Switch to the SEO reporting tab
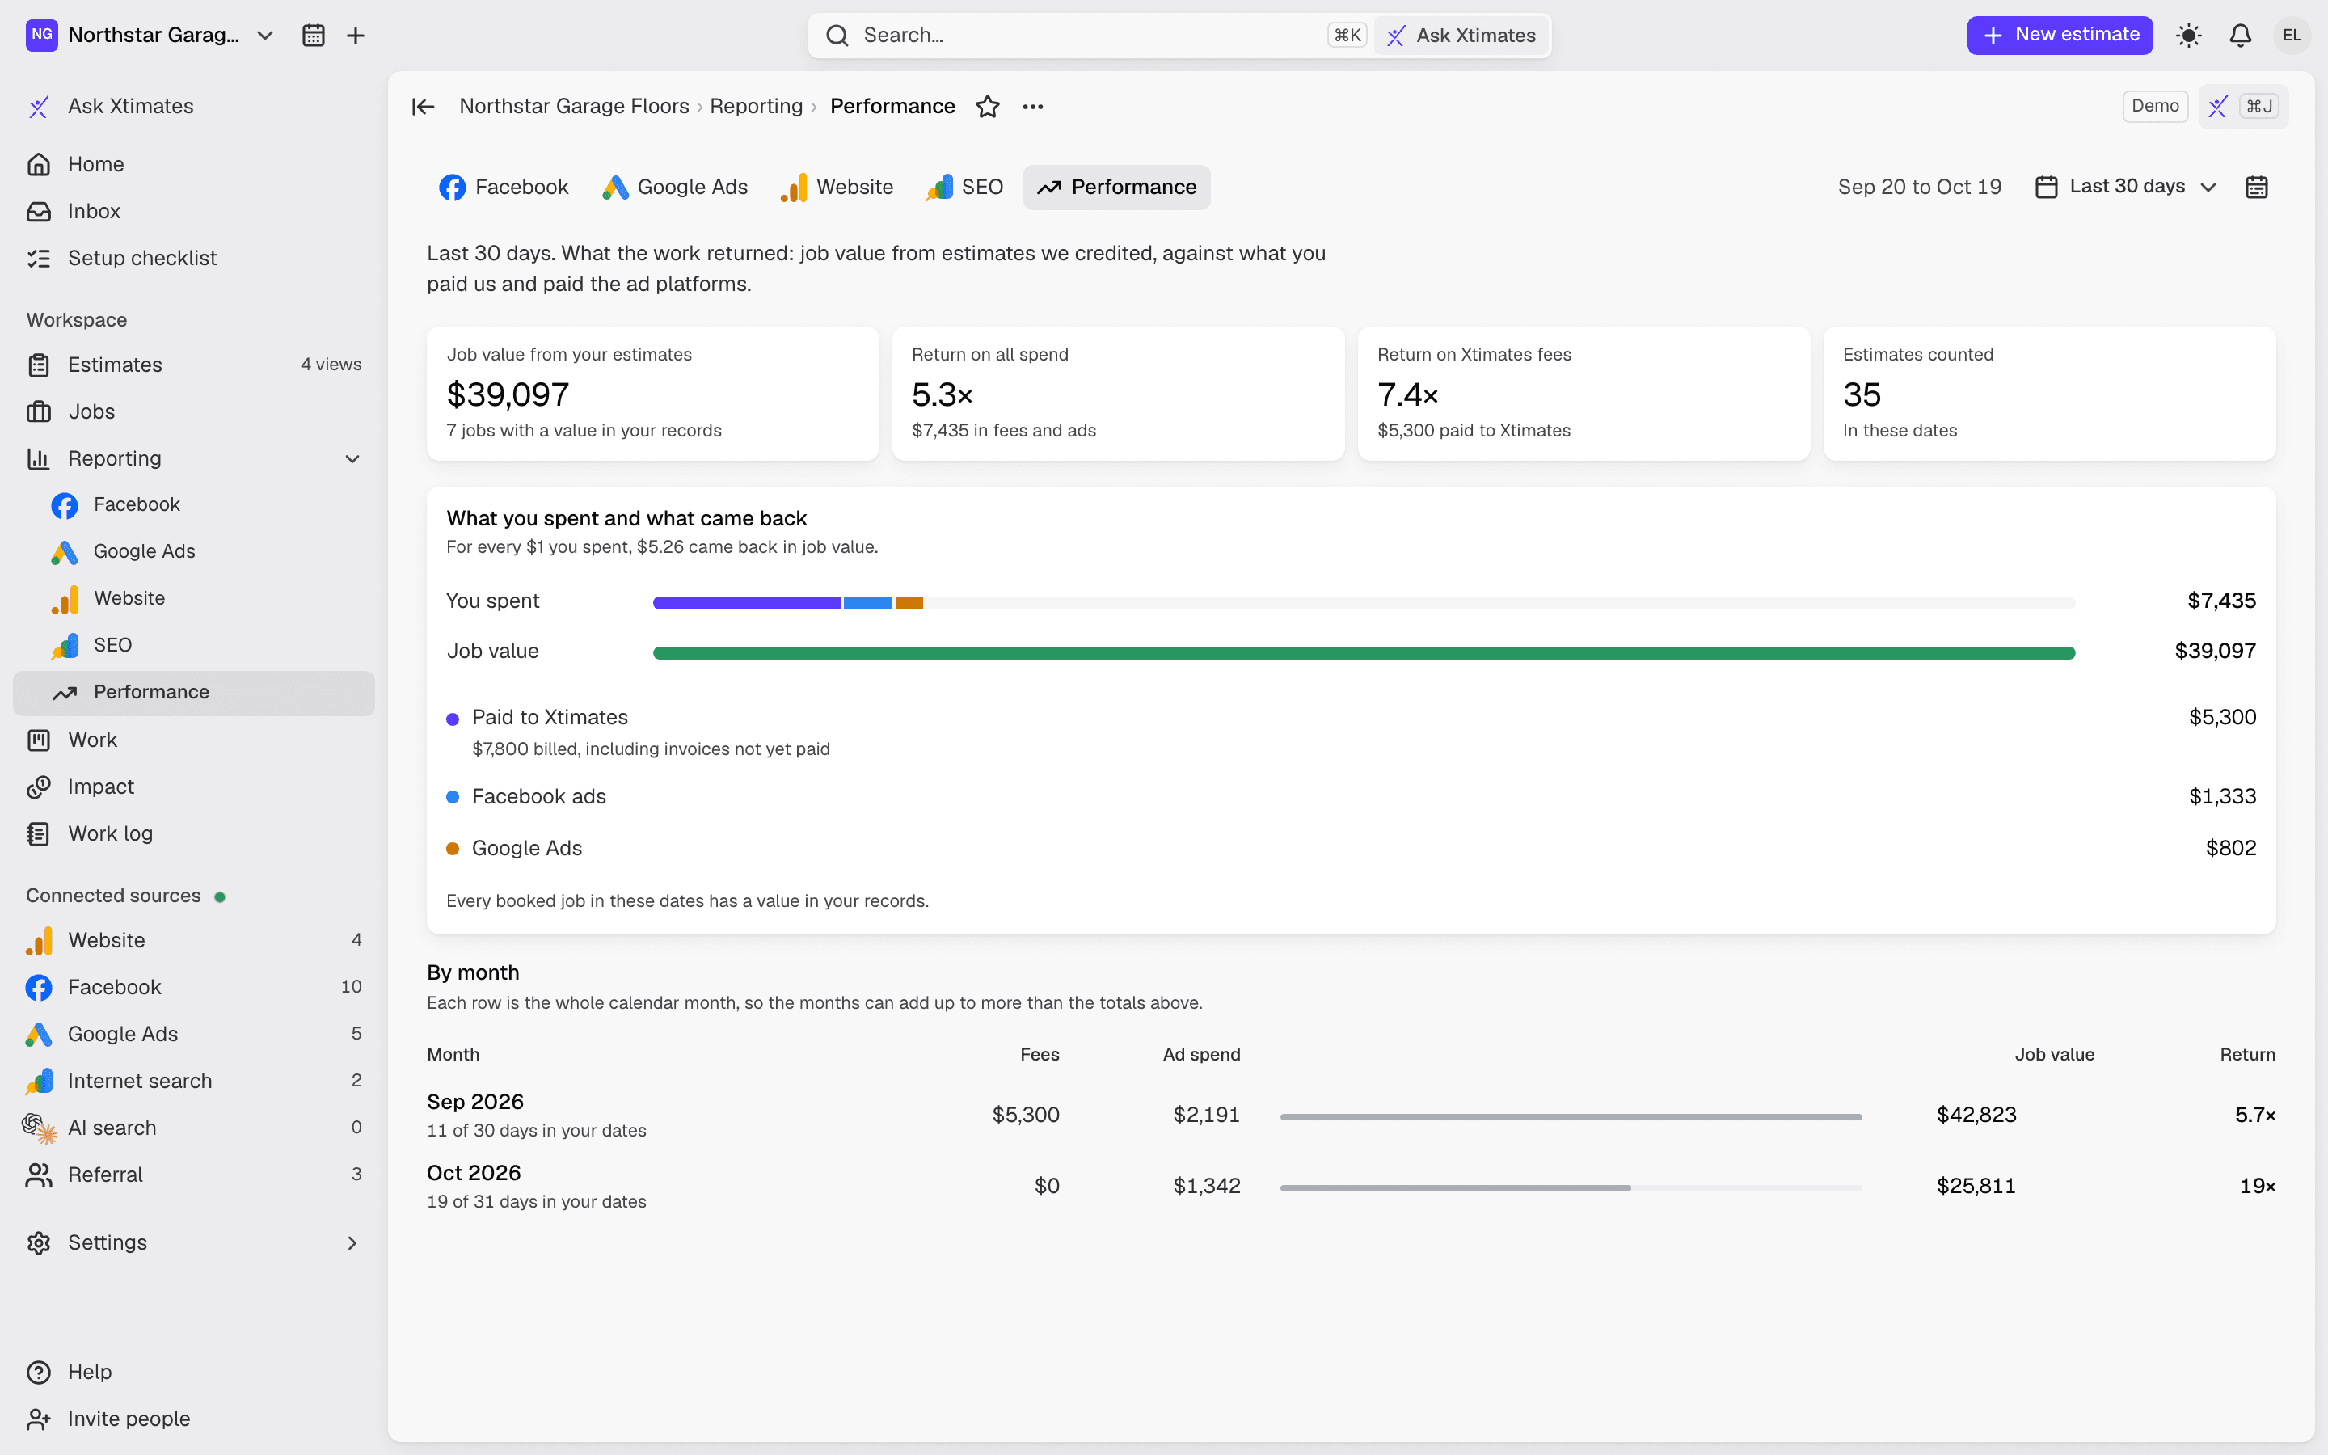The width and height of the screenshot is (2328, 1455). click(964, 188)
